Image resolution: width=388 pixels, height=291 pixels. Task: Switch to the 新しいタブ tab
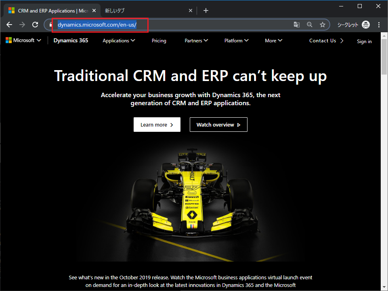point(146,10)
